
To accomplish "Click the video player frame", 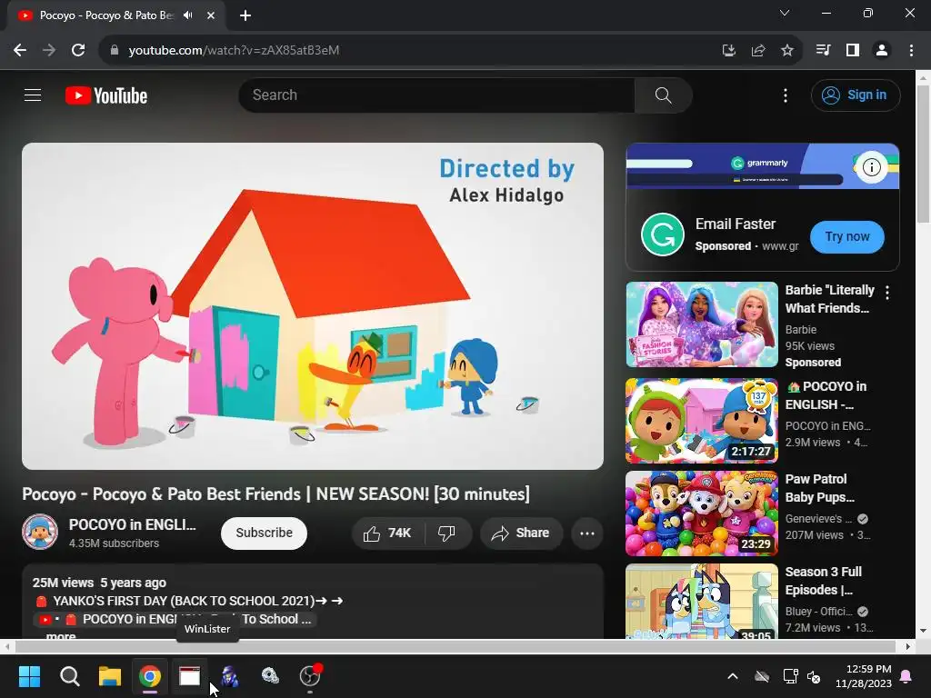I will 313,305.
